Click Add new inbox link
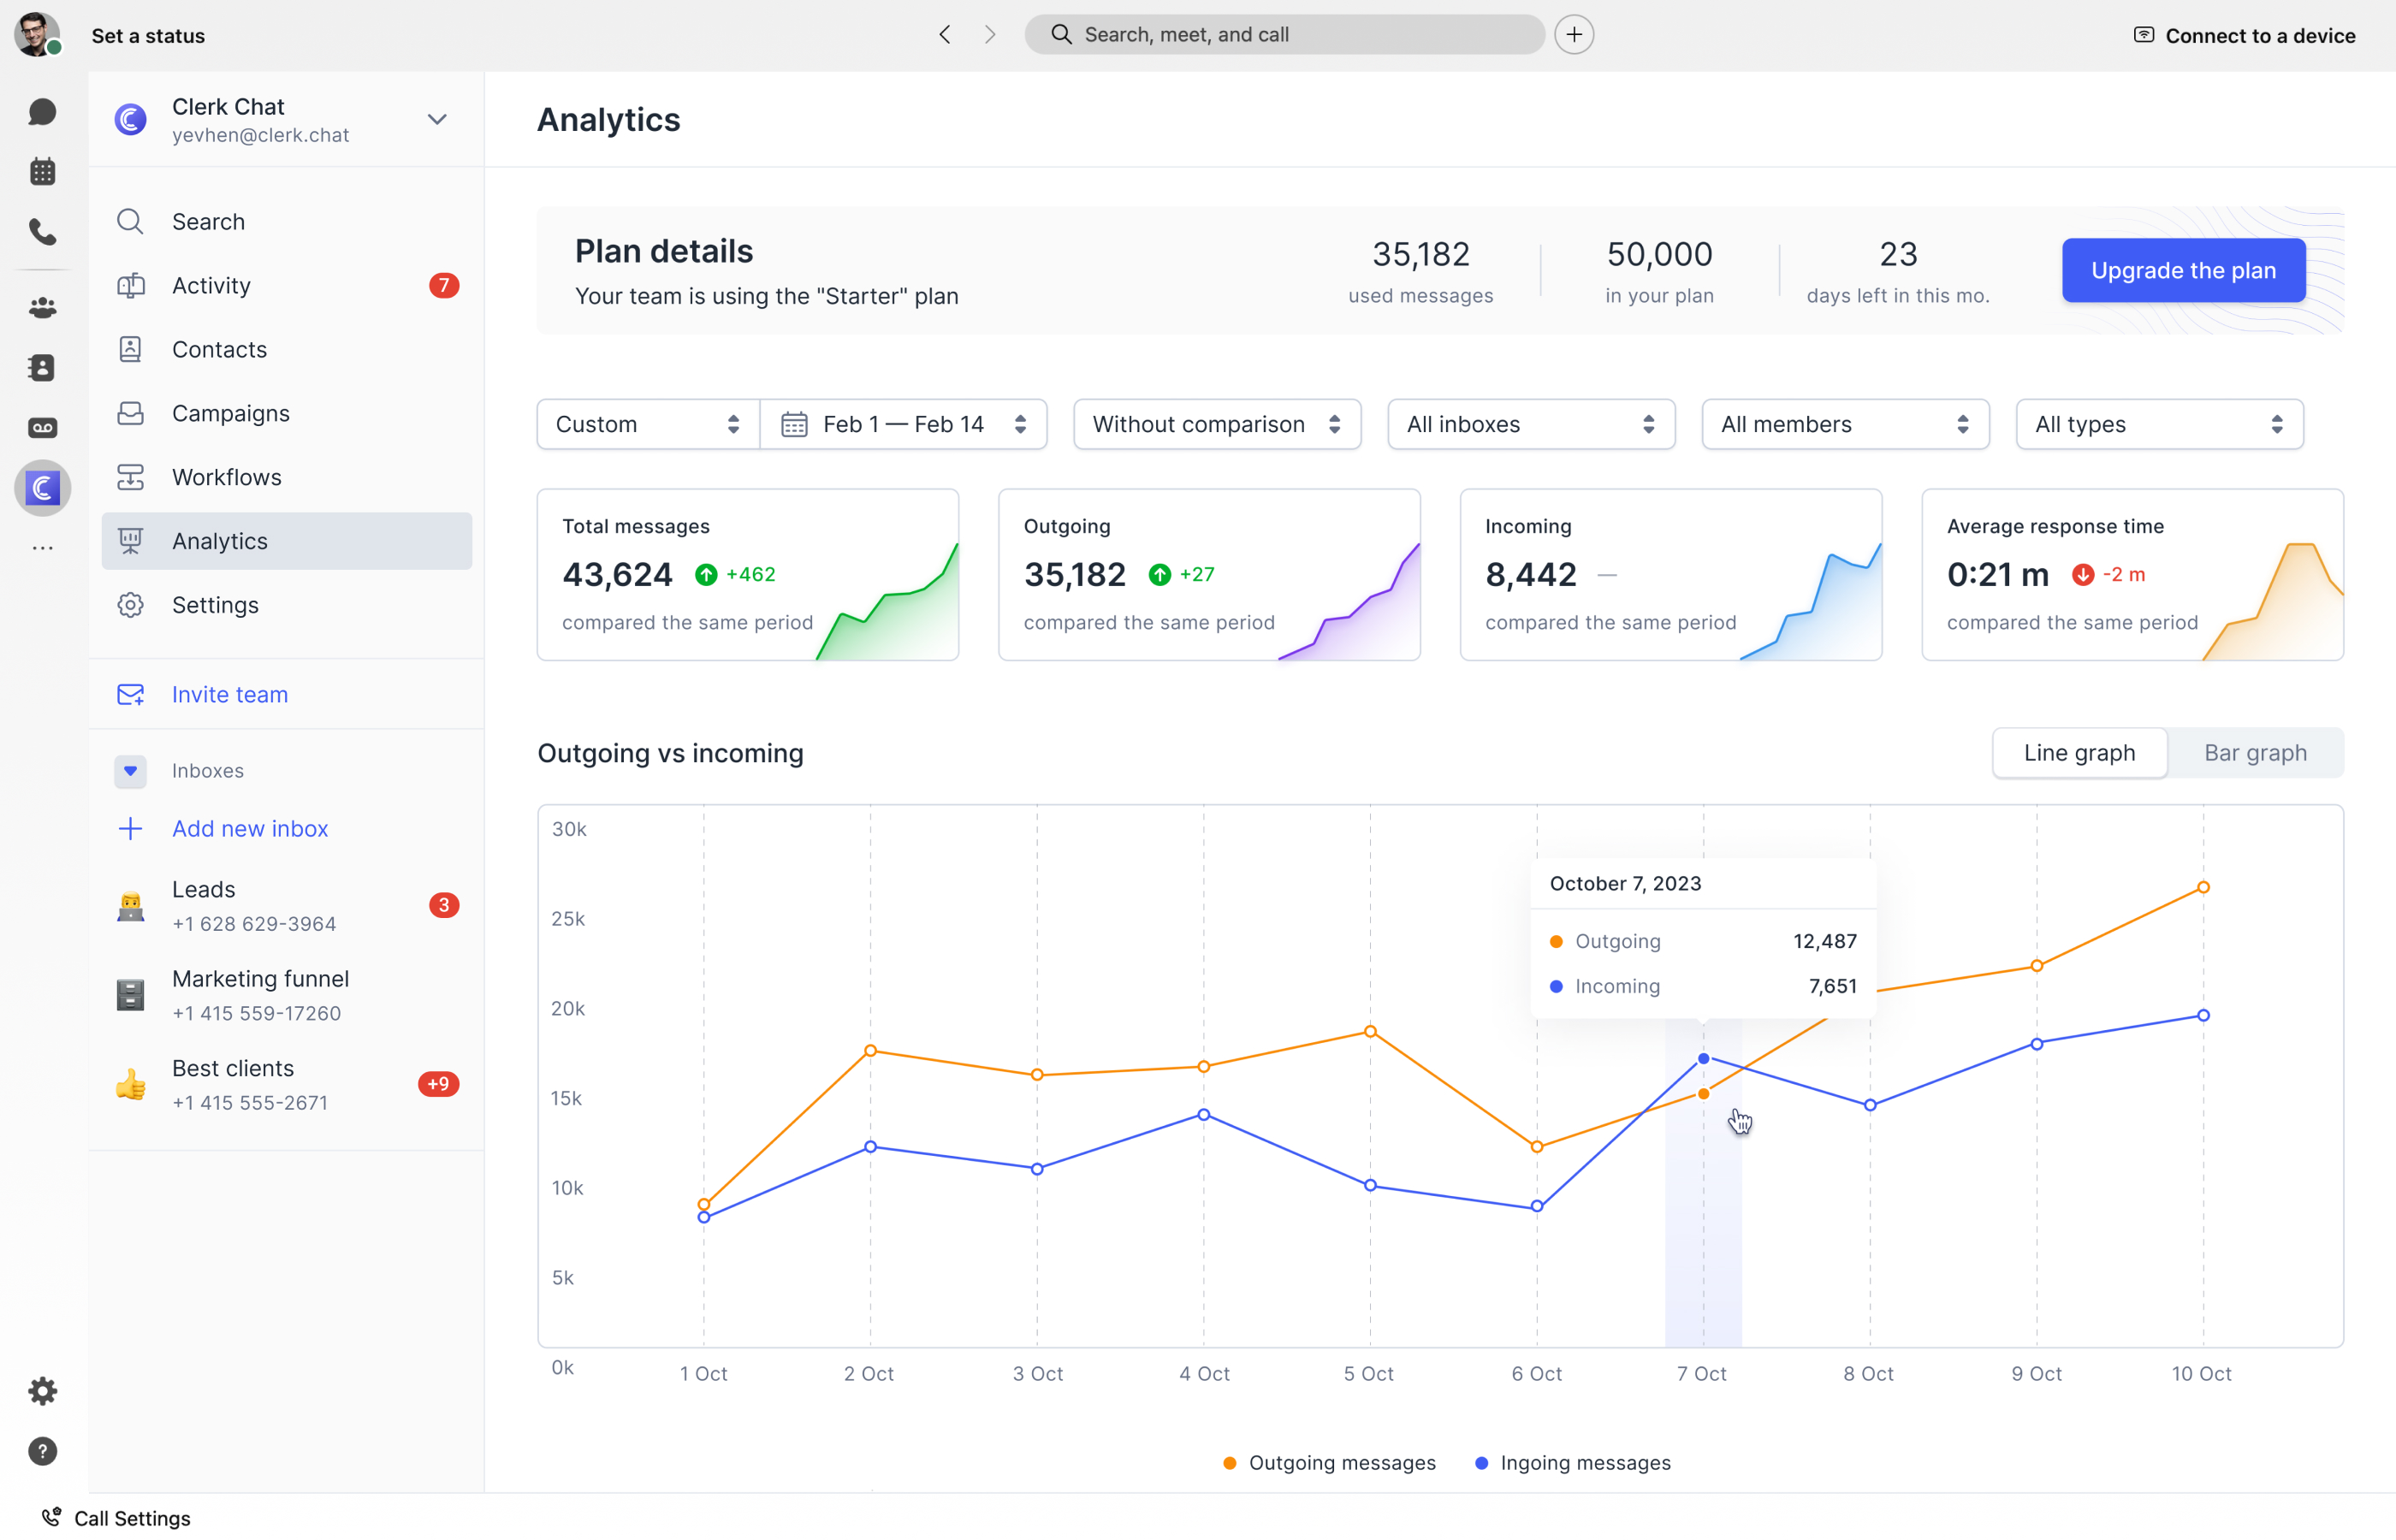2396x1540 pixels. click(249, 828)
